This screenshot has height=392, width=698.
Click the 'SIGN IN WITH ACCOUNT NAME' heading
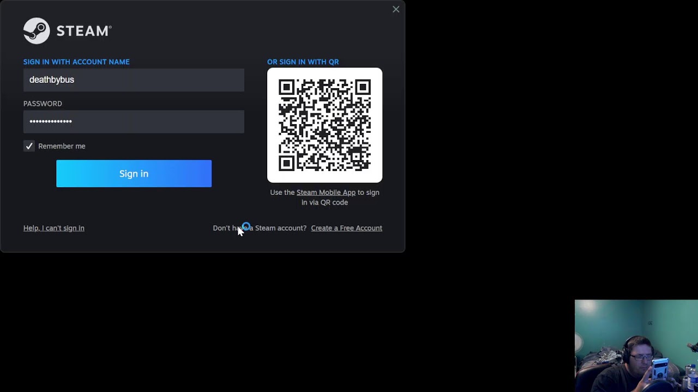pos(76,62)
